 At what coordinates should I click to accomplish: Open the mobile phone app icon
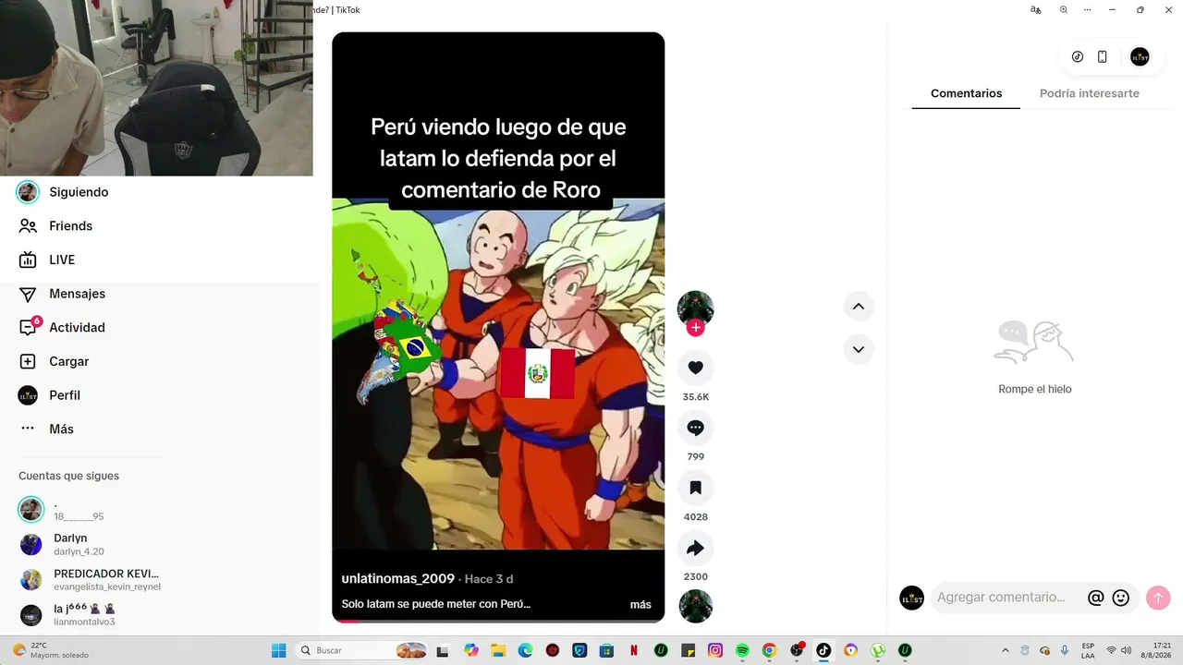tap(1103, 56)
